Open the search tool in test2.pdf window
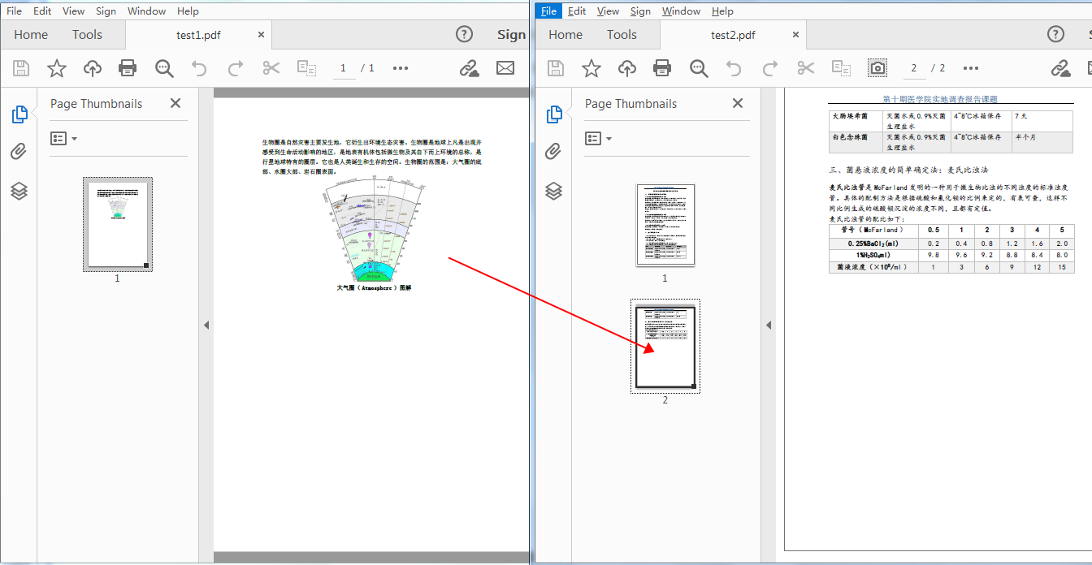This screenshot has height=565, width=1092. (699, 68)
